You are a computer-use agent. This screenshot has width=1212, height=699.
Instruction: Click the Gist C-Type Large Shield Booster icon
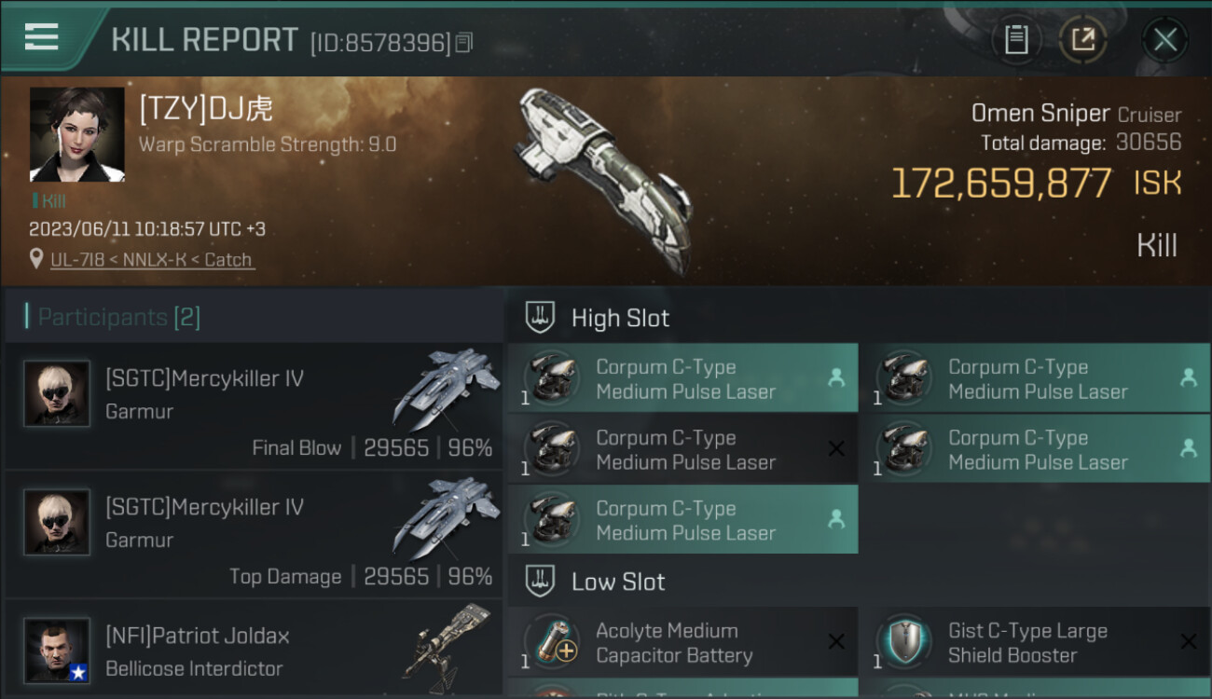(904, 643)
